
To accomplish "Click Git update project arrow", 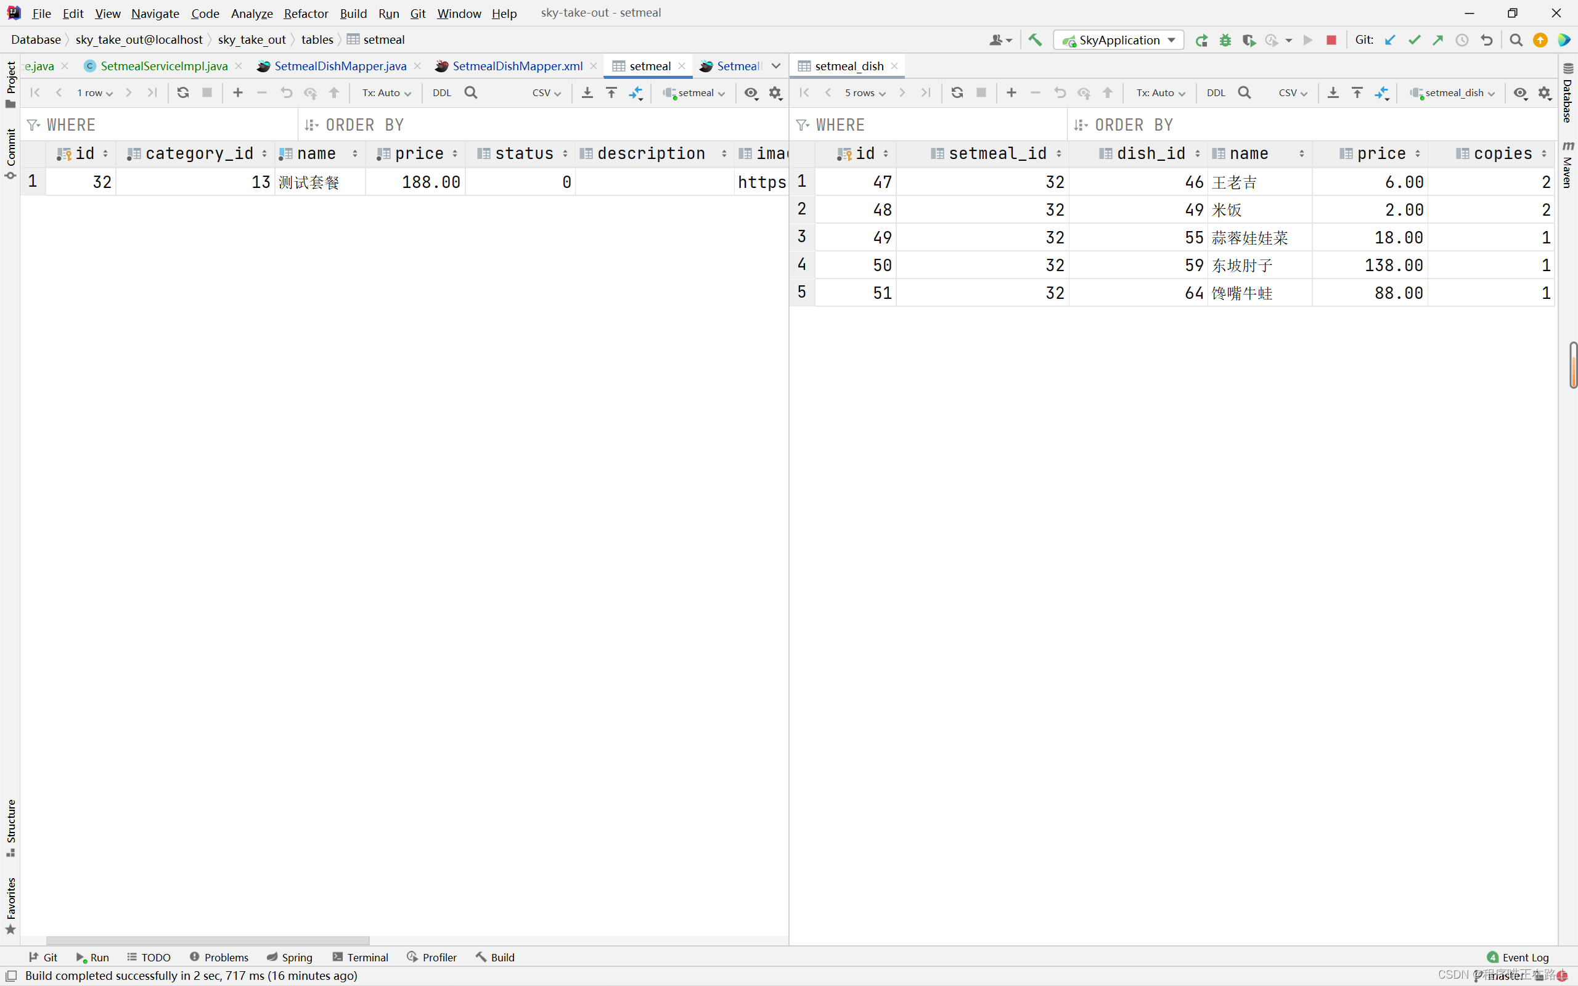I will point(1390,40).
